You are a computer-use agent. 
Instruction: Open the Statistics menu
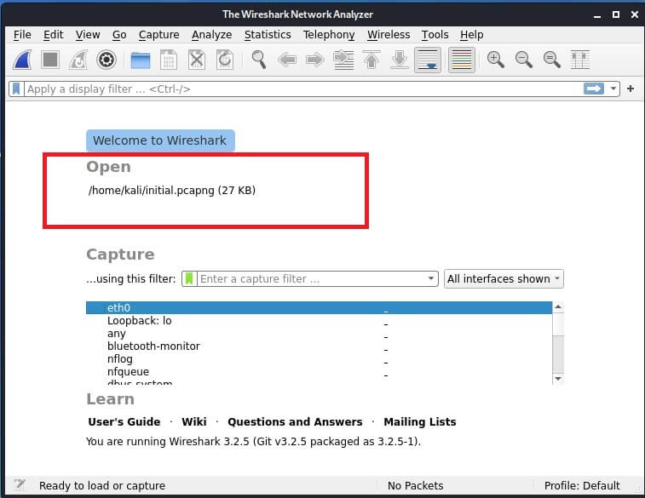click(x=268, y=35)
